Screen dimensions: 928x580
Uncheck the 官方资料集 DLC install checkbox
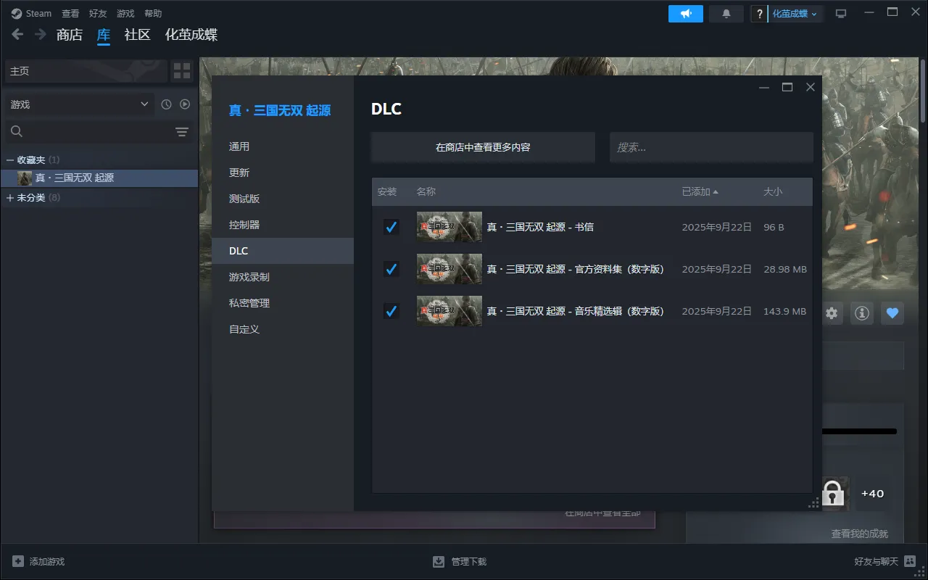coord(391,269)
